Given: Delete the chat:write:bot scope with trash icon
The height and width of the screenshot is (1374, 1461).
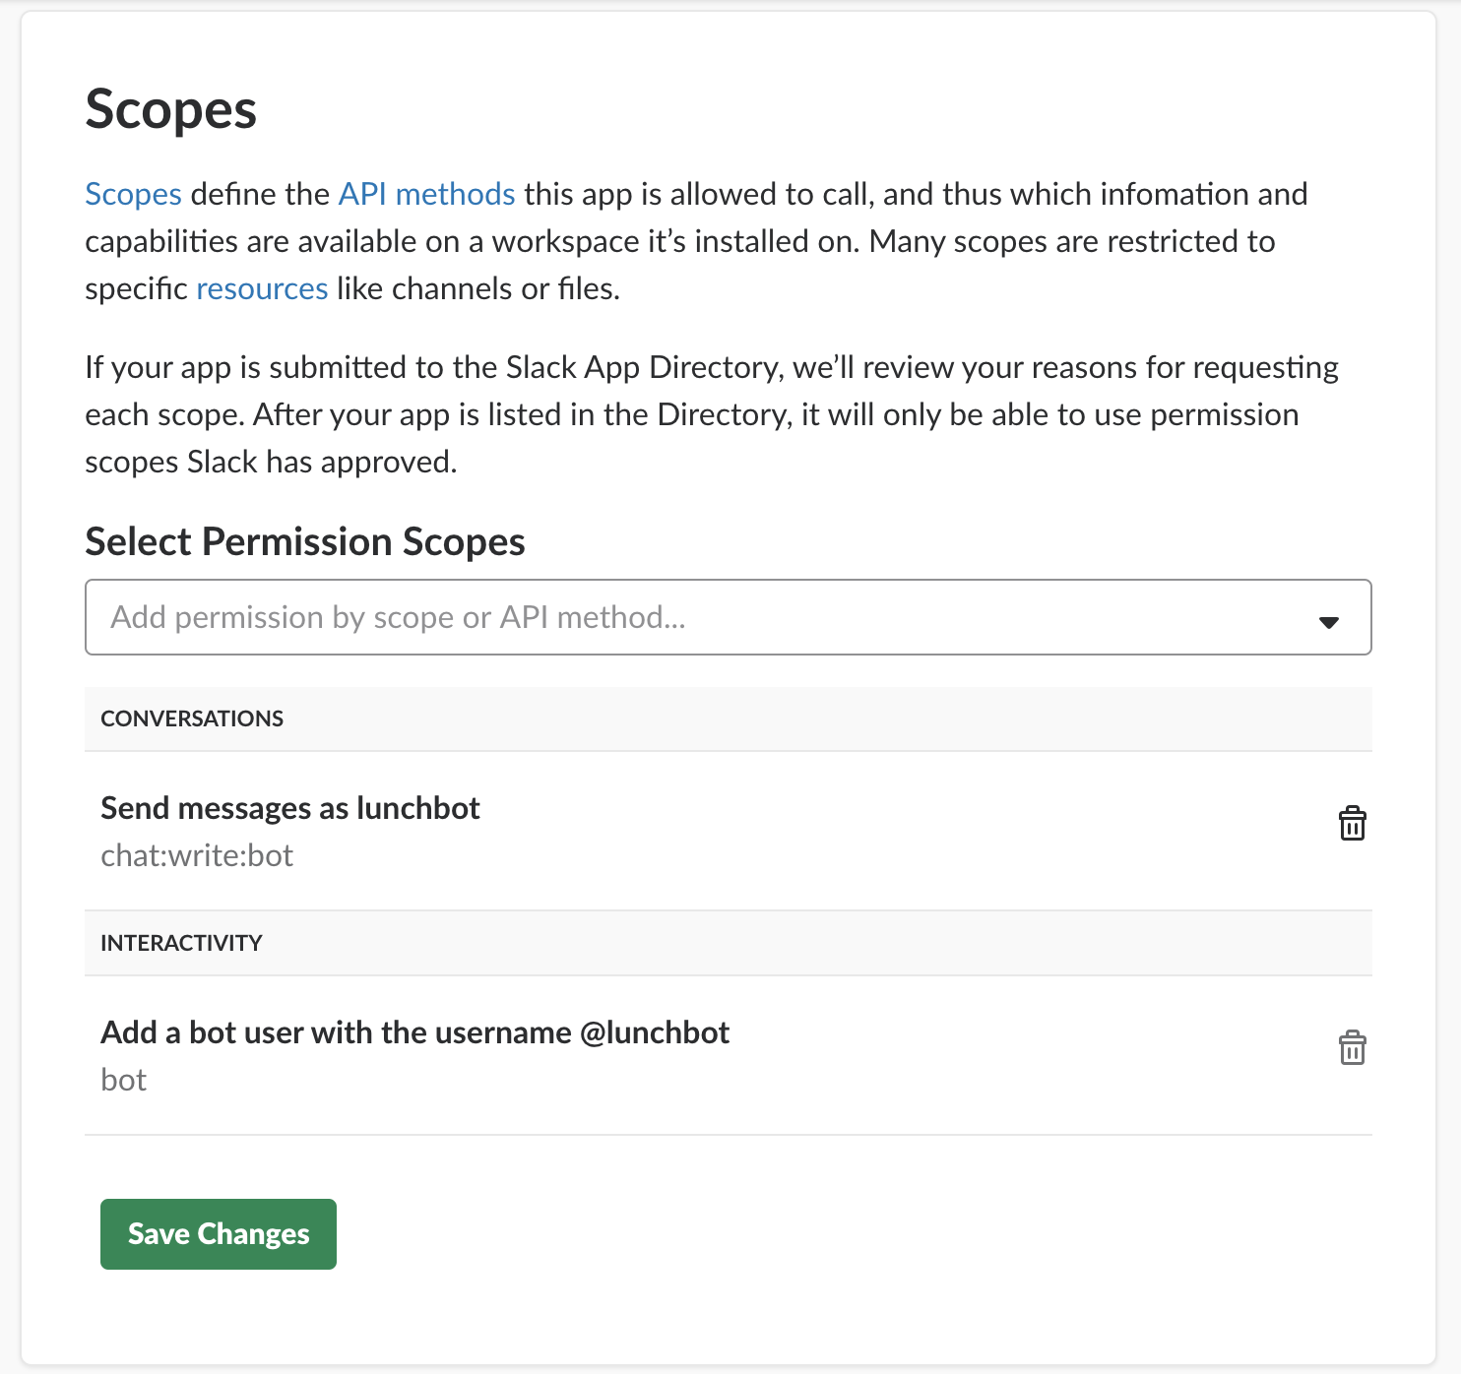Looking at the screenshot, I should pyautogui.click(x=1352, y=823).
